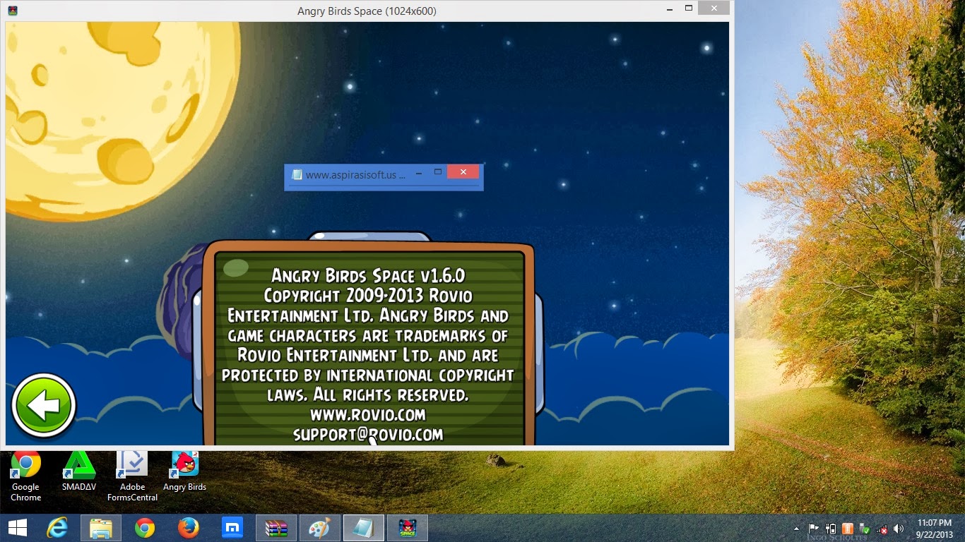Open the Windows Start button

coord(17,528)
